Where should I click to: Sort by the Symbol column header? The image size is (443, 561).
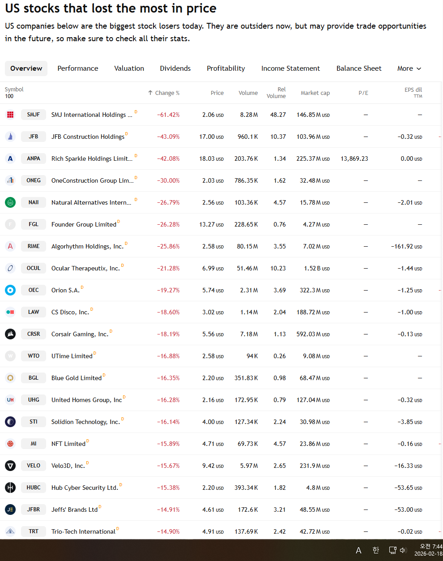(x=14, y=90)
